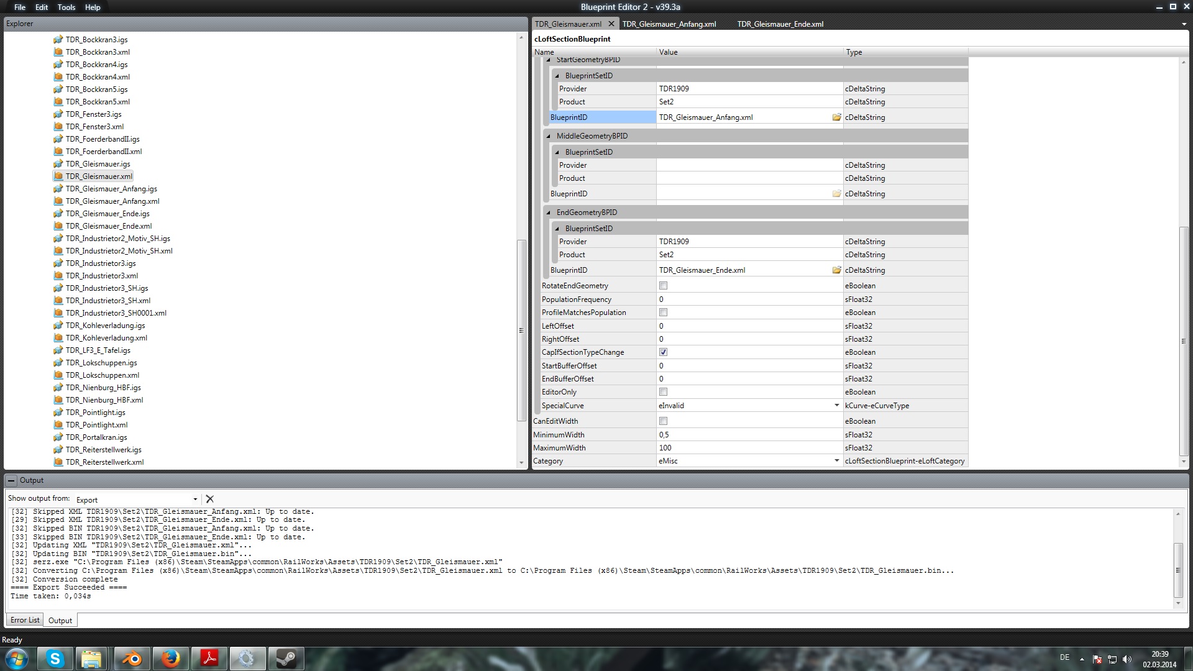
Task: Switch to Error List tab
Action: pos(25,620)
